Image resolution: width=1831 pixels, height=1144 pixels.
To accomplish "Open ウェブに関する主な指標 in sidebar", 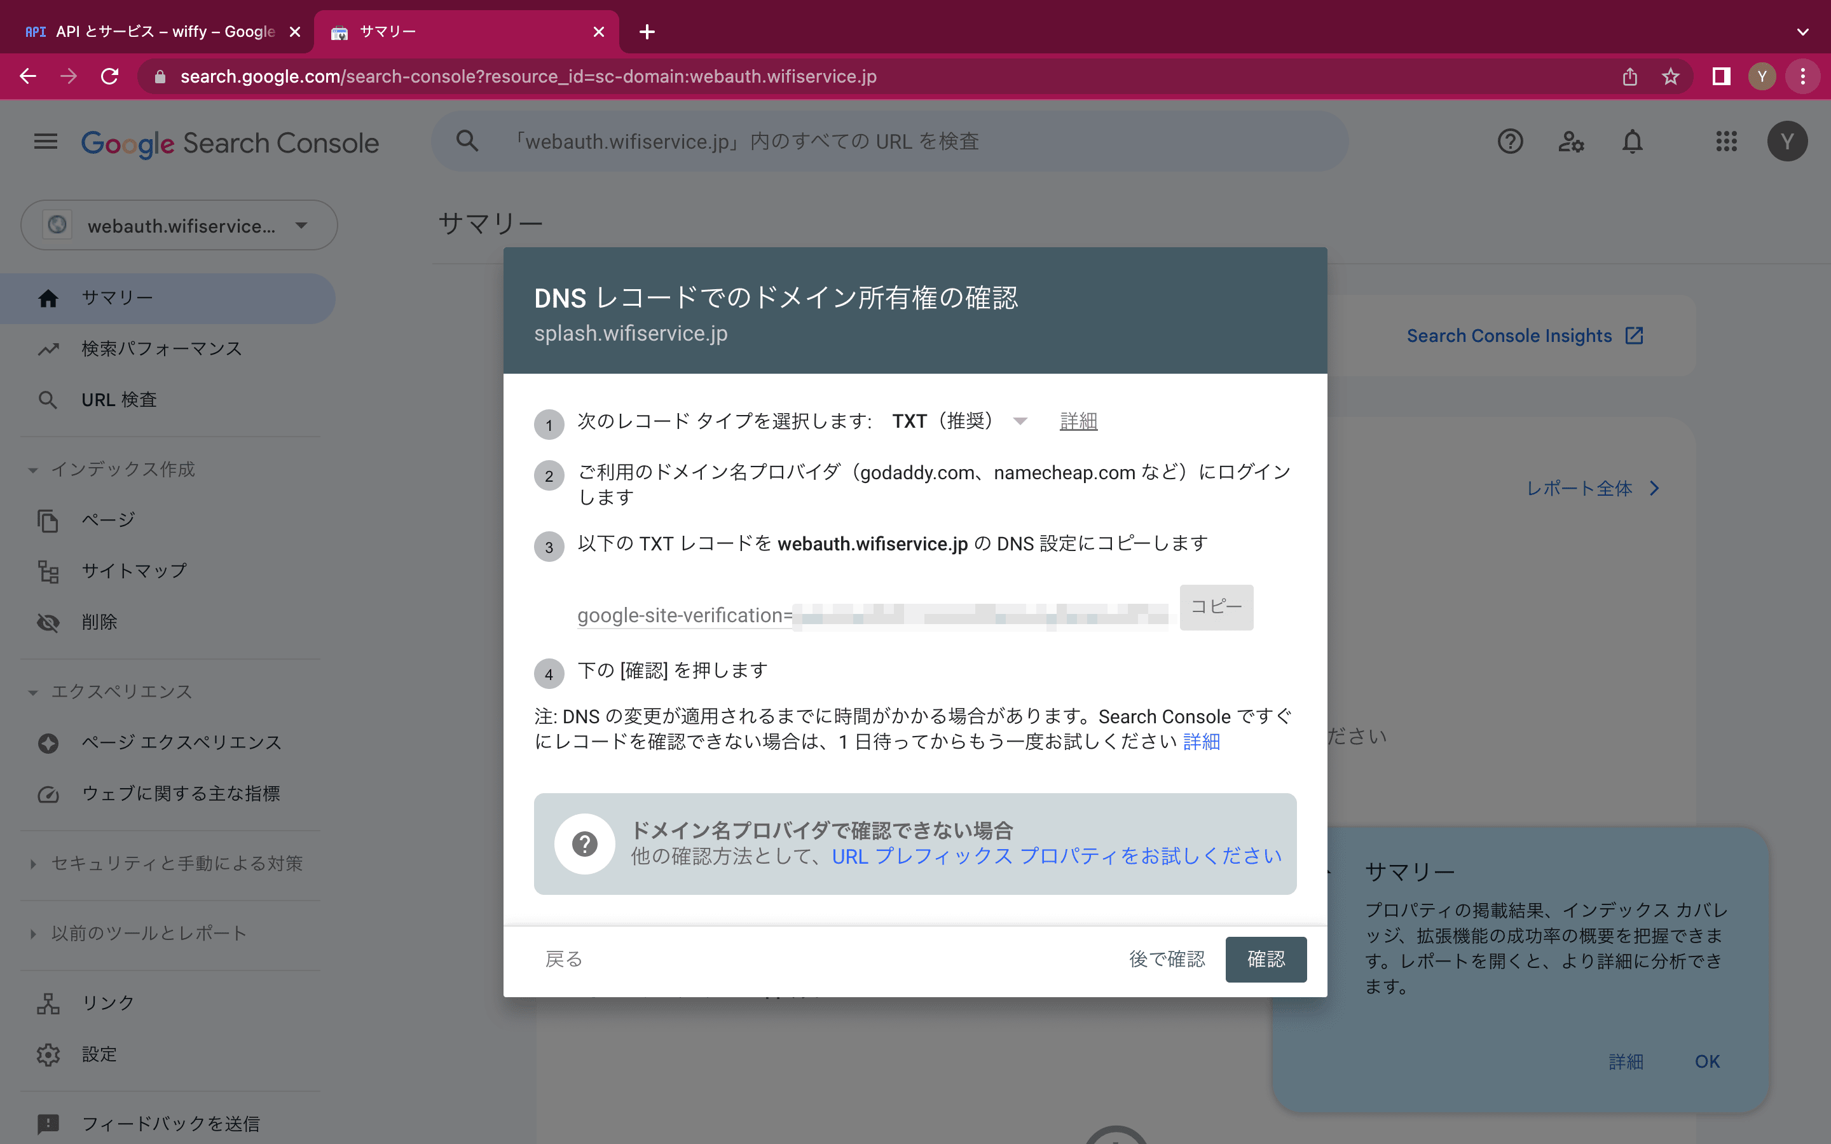I will tap(167, 794).
